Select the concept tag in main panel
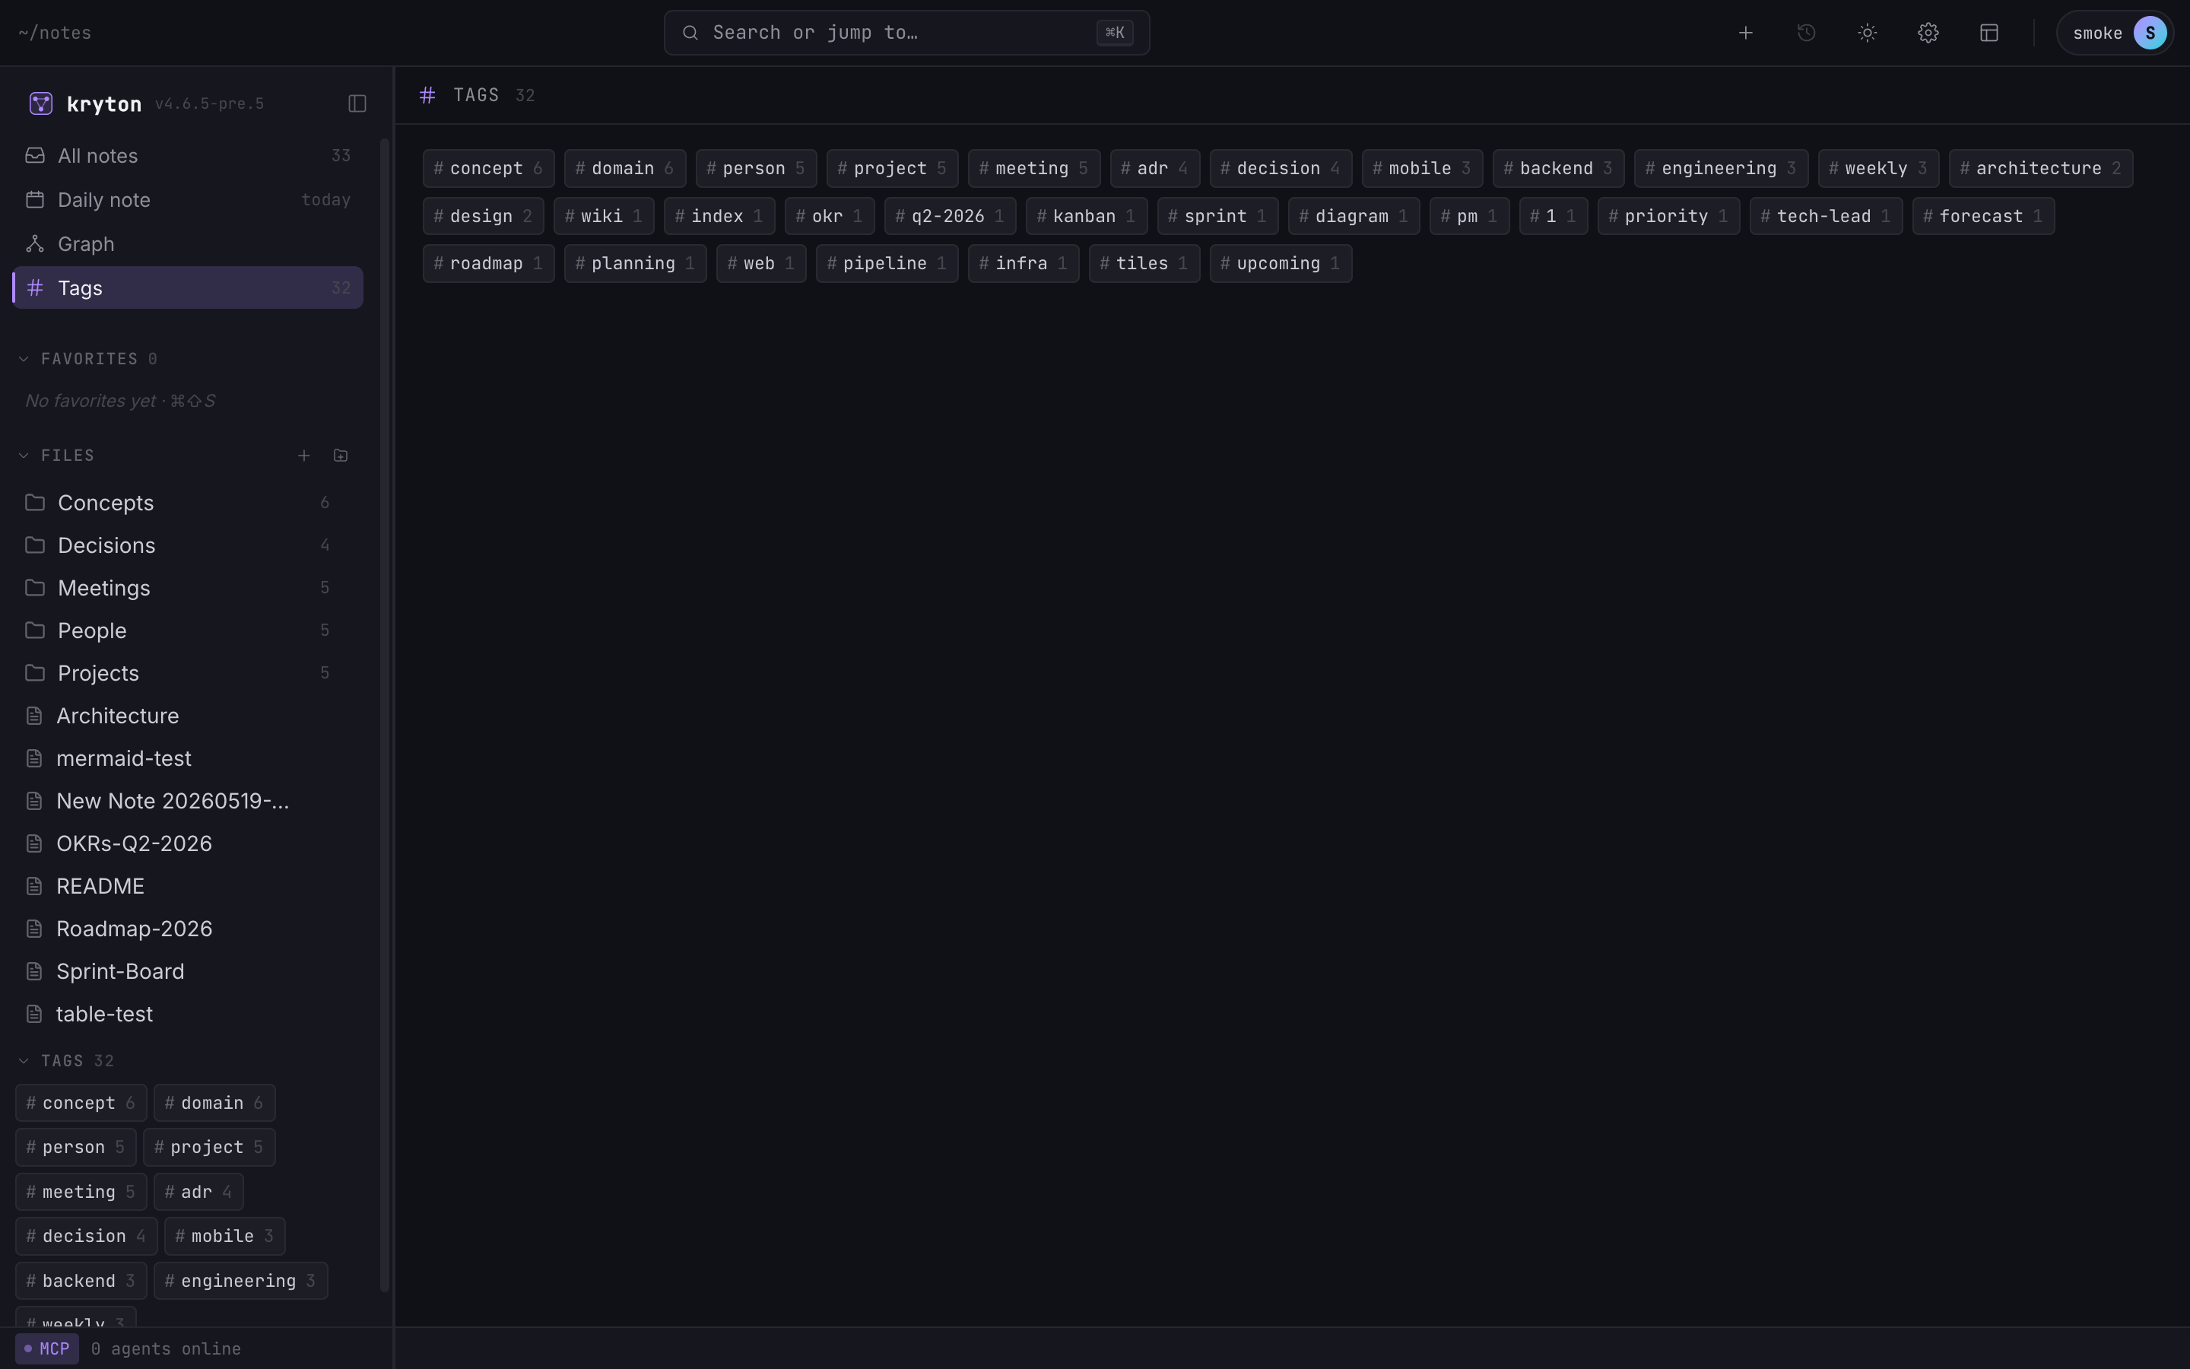The image size is (2190, 1369). tap(489, 168)
